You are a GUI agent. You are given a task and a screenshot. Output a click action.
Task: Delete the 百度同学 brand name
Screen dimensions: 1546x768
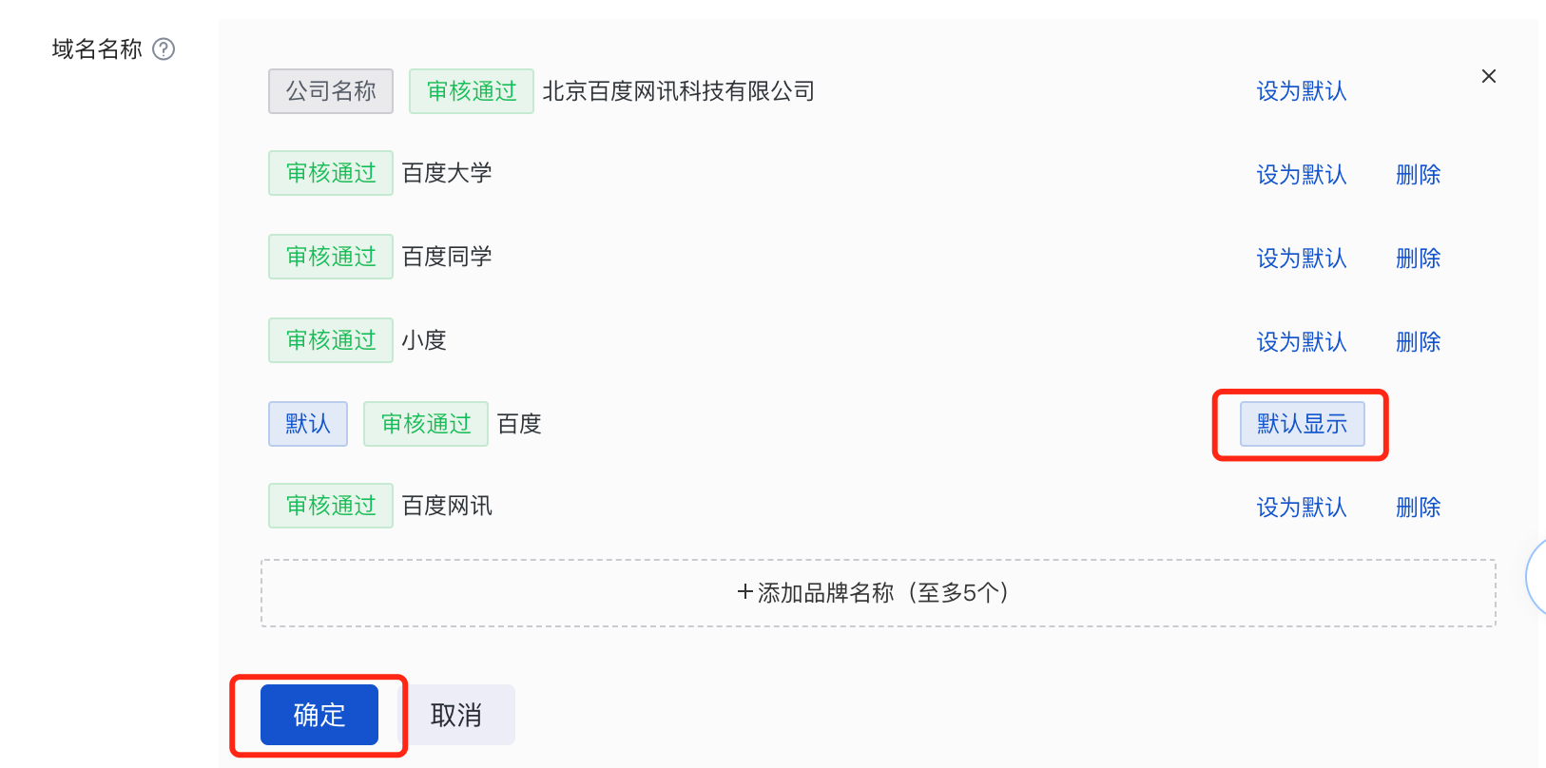coord(1418,259)
